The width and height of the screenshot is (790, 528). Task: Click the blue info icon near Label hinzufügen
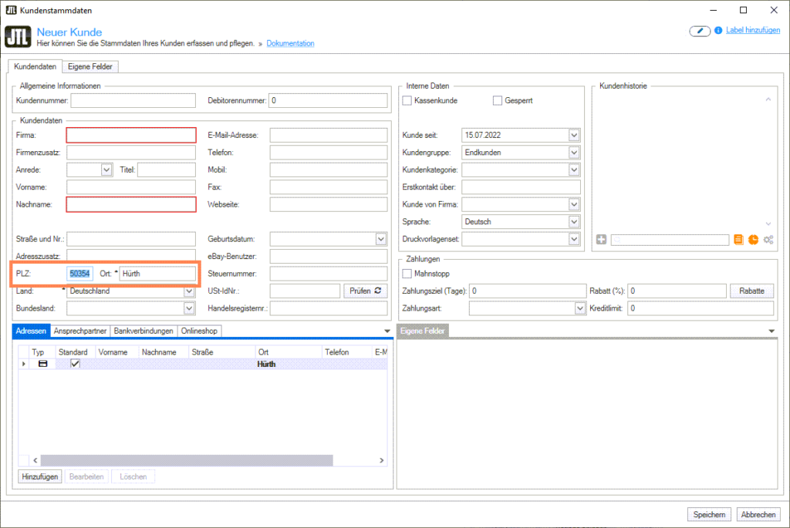[718, 31]
